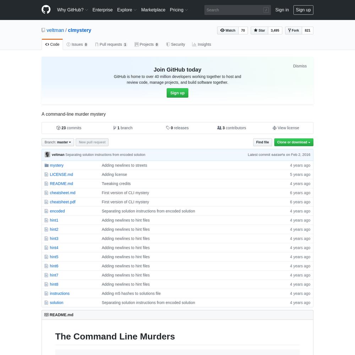Click the tag icon beside 0 releases
Screen dimensions: 355x355
168,128
